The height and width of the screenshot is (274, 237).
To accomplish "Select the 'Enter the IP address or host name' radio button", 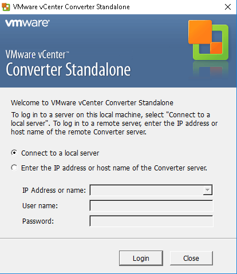I will (x=14, y=168).
